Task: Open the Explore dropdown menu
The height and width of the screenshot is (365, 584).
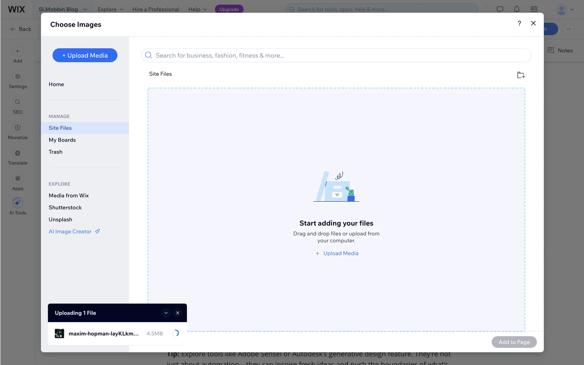Action: (x=110, y=9)
